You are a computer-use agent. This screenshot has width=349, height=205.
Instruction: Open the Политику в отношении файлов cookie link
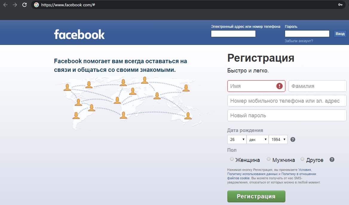coord(272,176)
